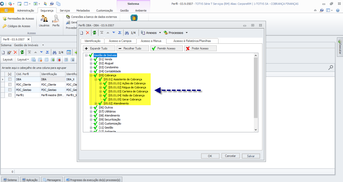Screen dimensions: 343x182
Task: Tick the checkbox for the PDC_Cliente row
Action: (x=10, y=85)
